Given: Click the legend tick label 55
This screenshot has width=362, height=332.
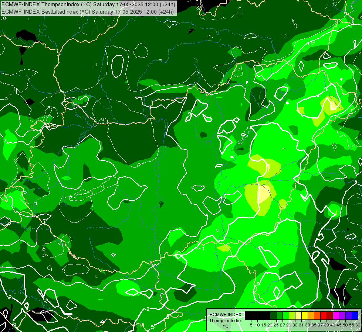Looking at the screenshot, I should point(352,325).
